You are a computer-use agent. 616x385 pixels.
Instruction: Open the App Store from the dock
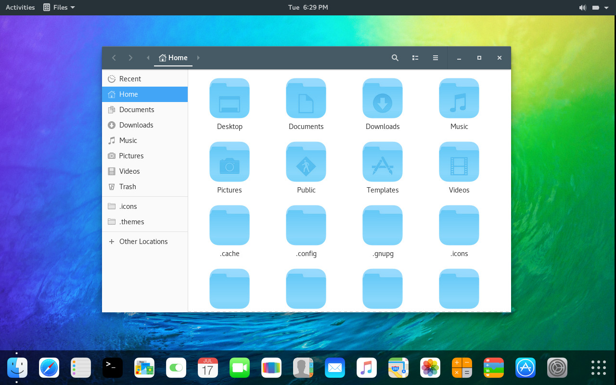pyautogui.click(x=525, y=367)
